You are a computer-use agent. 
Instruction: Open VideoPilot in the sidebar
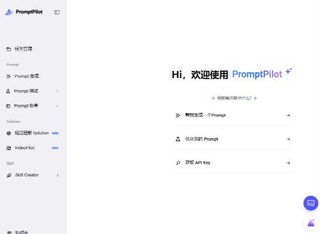(24, 148)
